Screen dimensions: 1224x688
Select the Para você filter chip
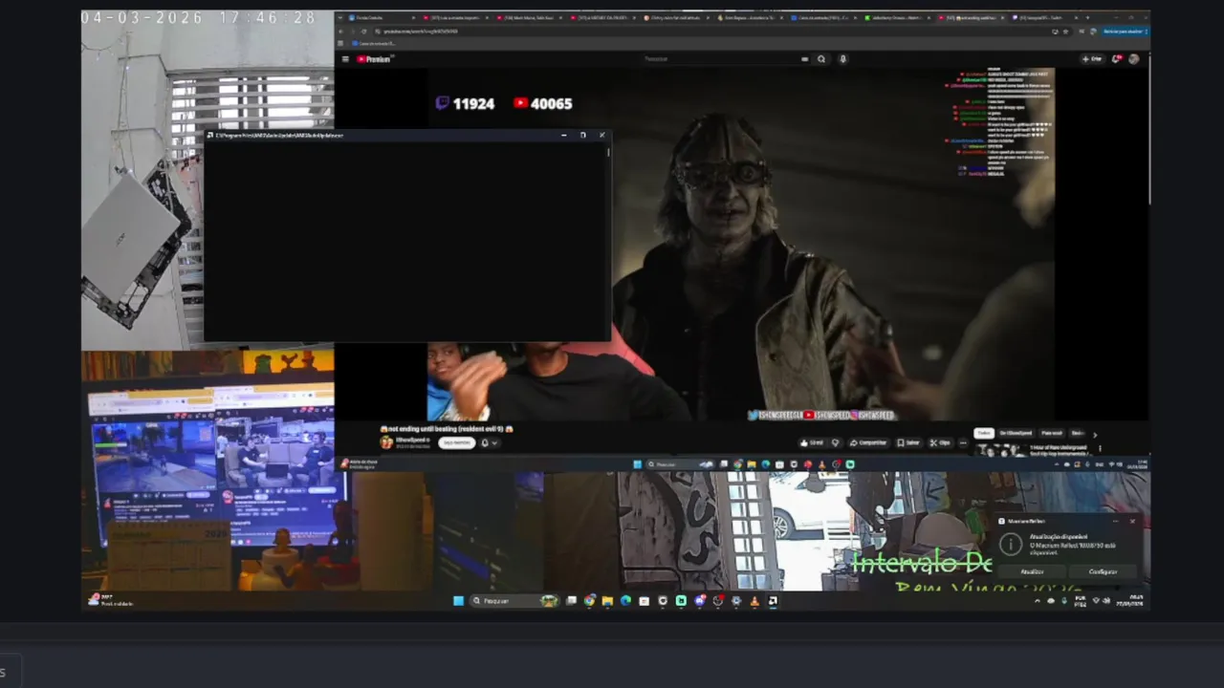click(1051, 433)
